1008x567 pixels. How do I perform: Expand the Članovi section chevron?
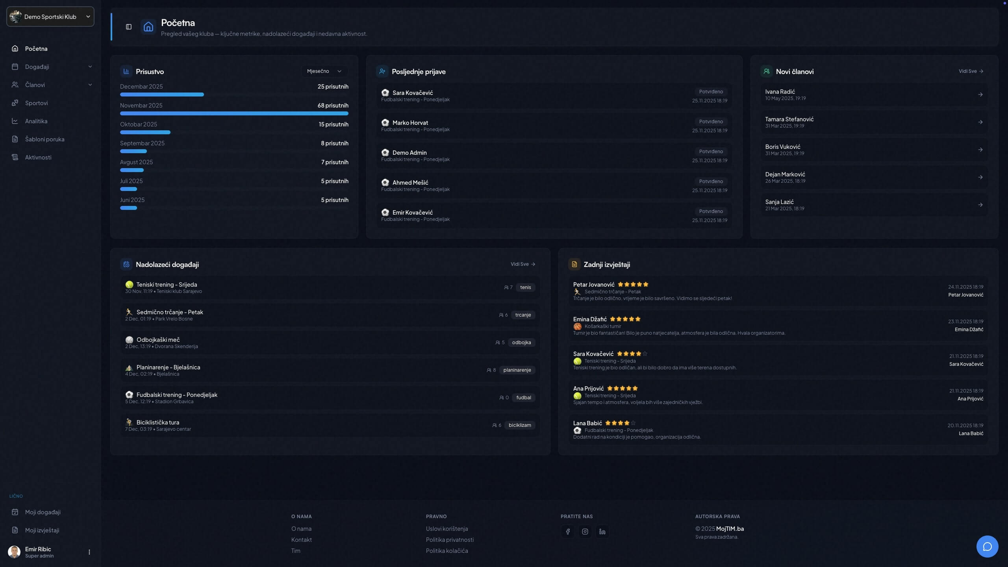(x=90, y=85)
